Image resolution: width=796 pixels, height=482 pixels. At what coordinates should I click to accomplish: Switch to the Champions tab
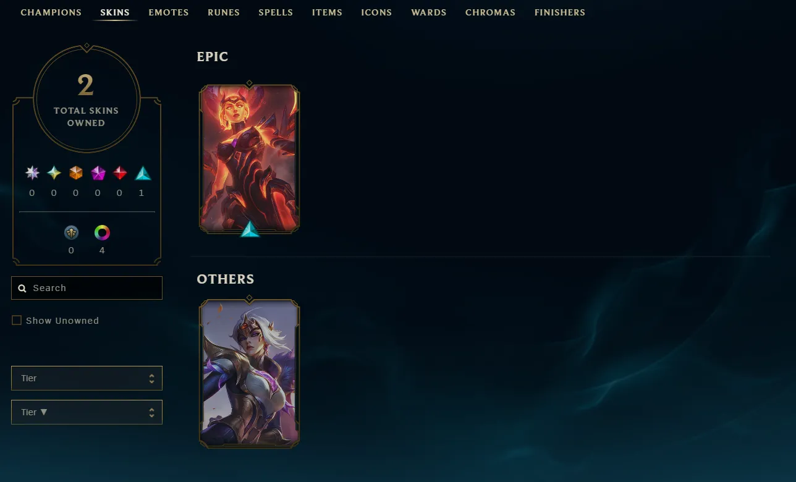click(x=51, y=12)
